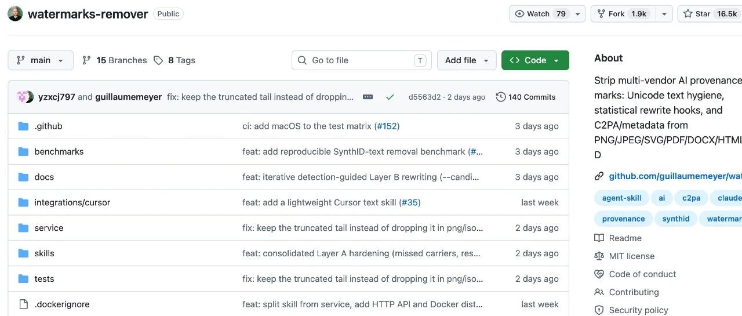
Task: Open pull request #35 link
Action: [x=410, y=203]
